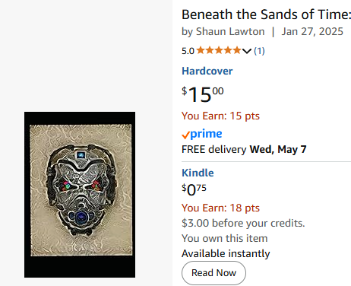351x286 pixels.
Task: Click the blue prime logo text
Action: [x=206, y=134]
